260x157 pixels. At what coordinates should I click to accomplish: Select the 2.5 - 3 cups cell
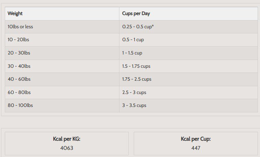point(134,92)
